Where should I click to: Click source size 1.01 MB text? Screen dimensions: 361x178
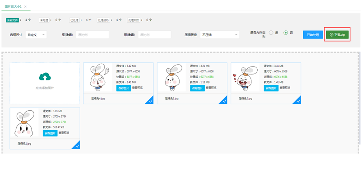[58, 111]
